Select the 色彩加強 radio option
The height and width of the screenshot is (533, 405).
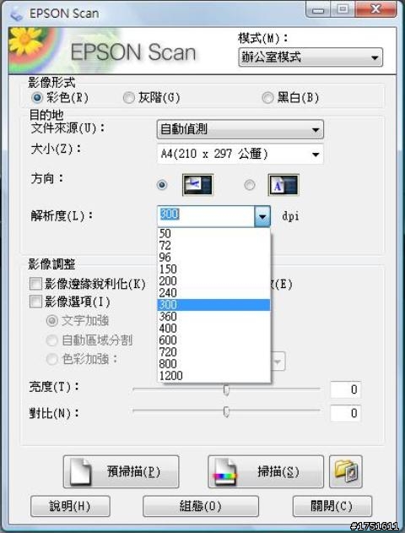point(51,359)
